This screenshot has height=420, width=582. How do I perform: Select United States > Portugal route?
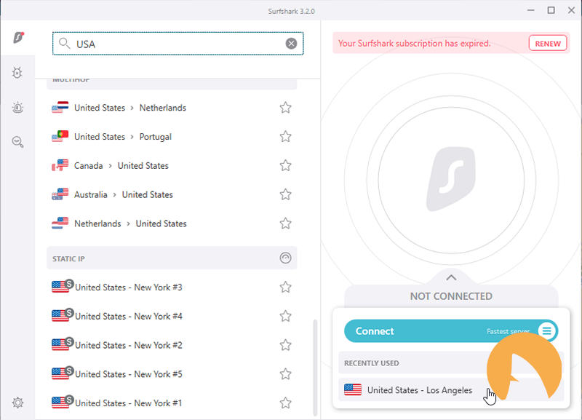[172, 137]
